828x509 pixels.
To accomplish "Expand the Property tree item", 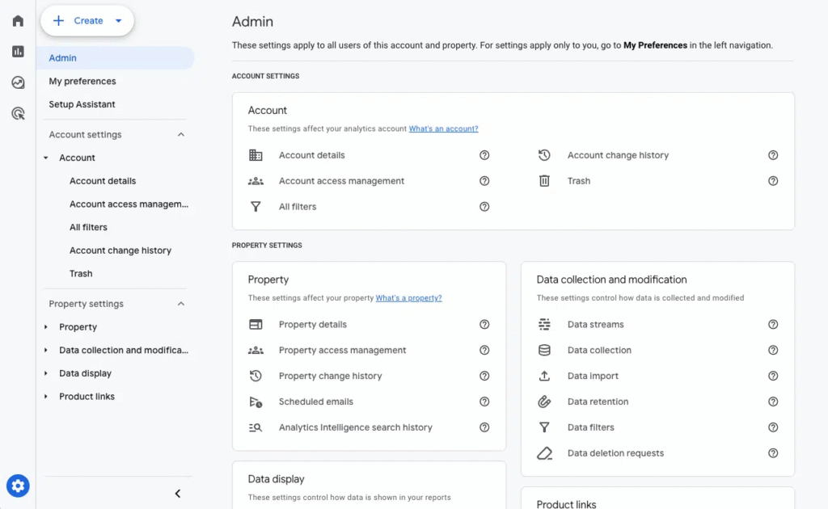I will click(46, 327).
